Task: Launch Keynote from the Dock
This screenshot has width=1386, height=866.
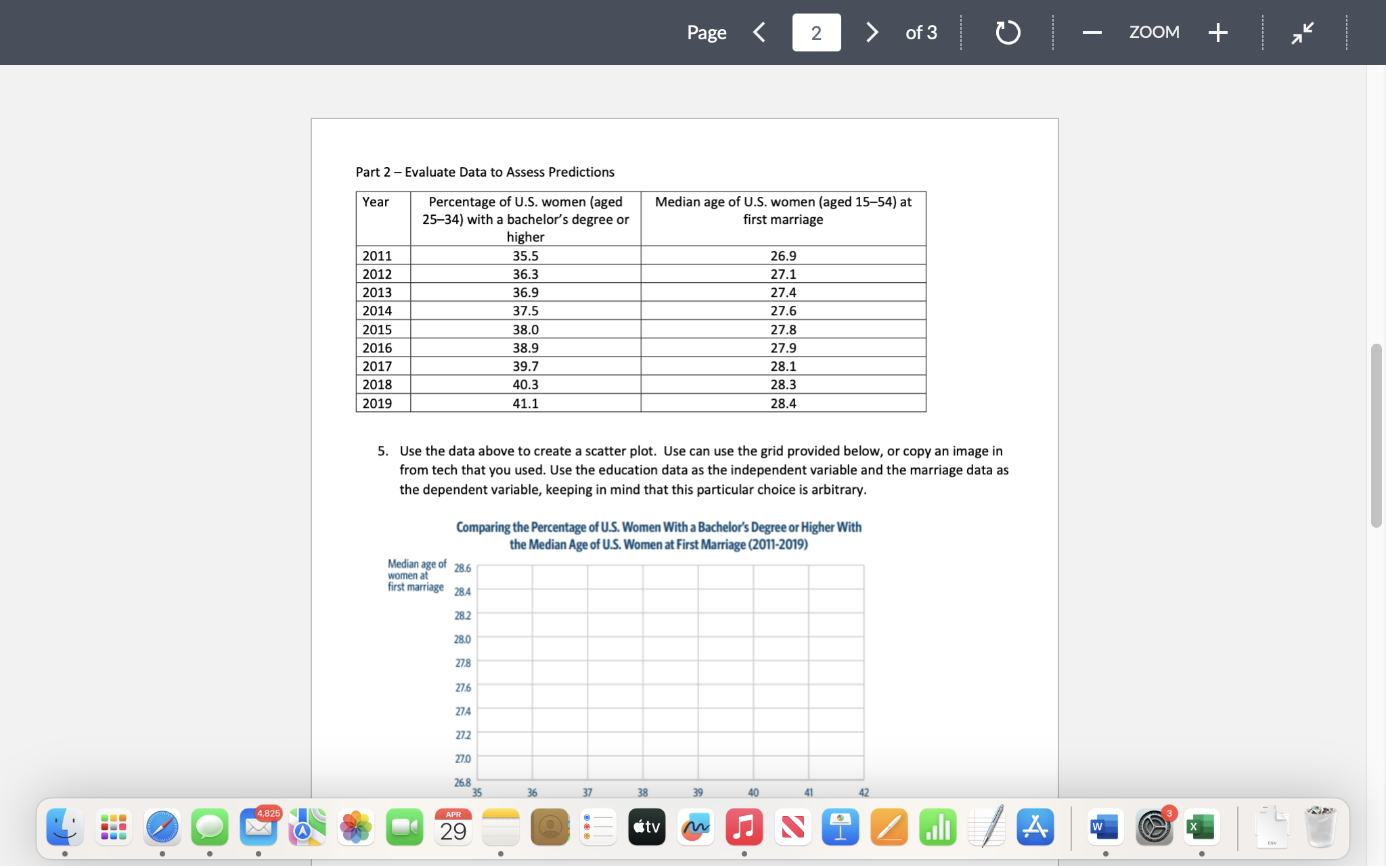Action: point(839,826)
